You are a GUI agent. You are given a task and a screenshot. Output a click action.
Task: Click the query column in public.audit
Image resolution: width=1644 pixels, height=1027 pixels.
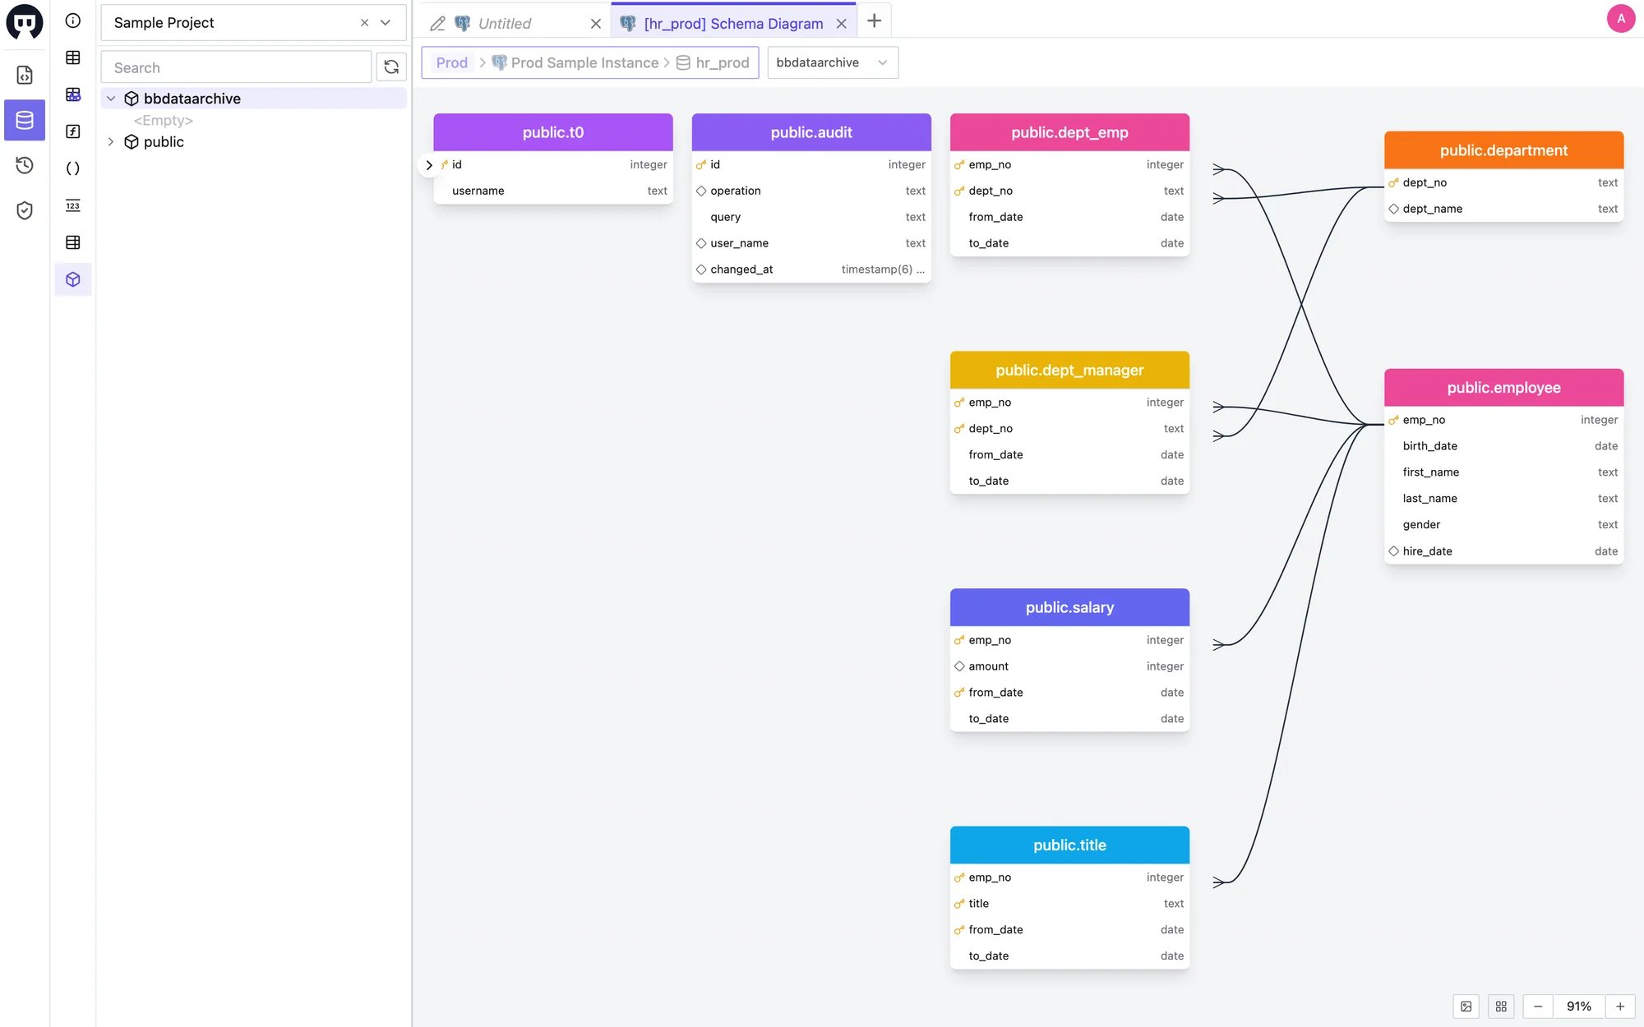click(811, 217)
